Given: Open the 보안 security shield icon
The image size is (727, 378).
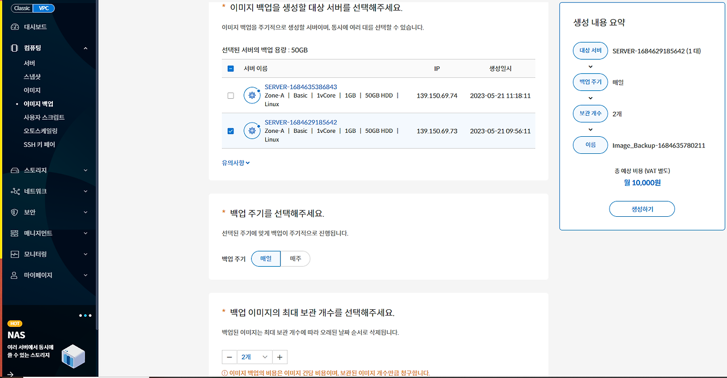Looking at the screenshot, I should click(14, 212).
